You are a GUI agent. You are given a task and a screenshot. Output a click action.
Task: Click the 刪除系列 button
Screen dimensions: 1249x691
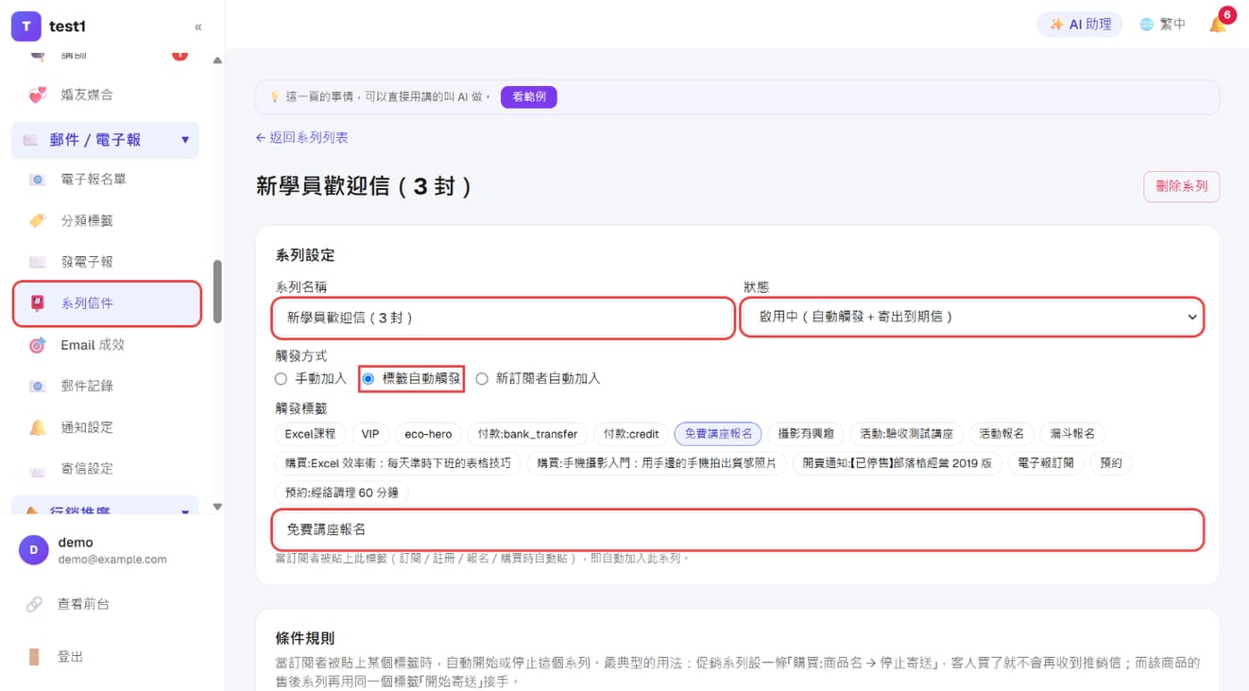pos(1182,186)
